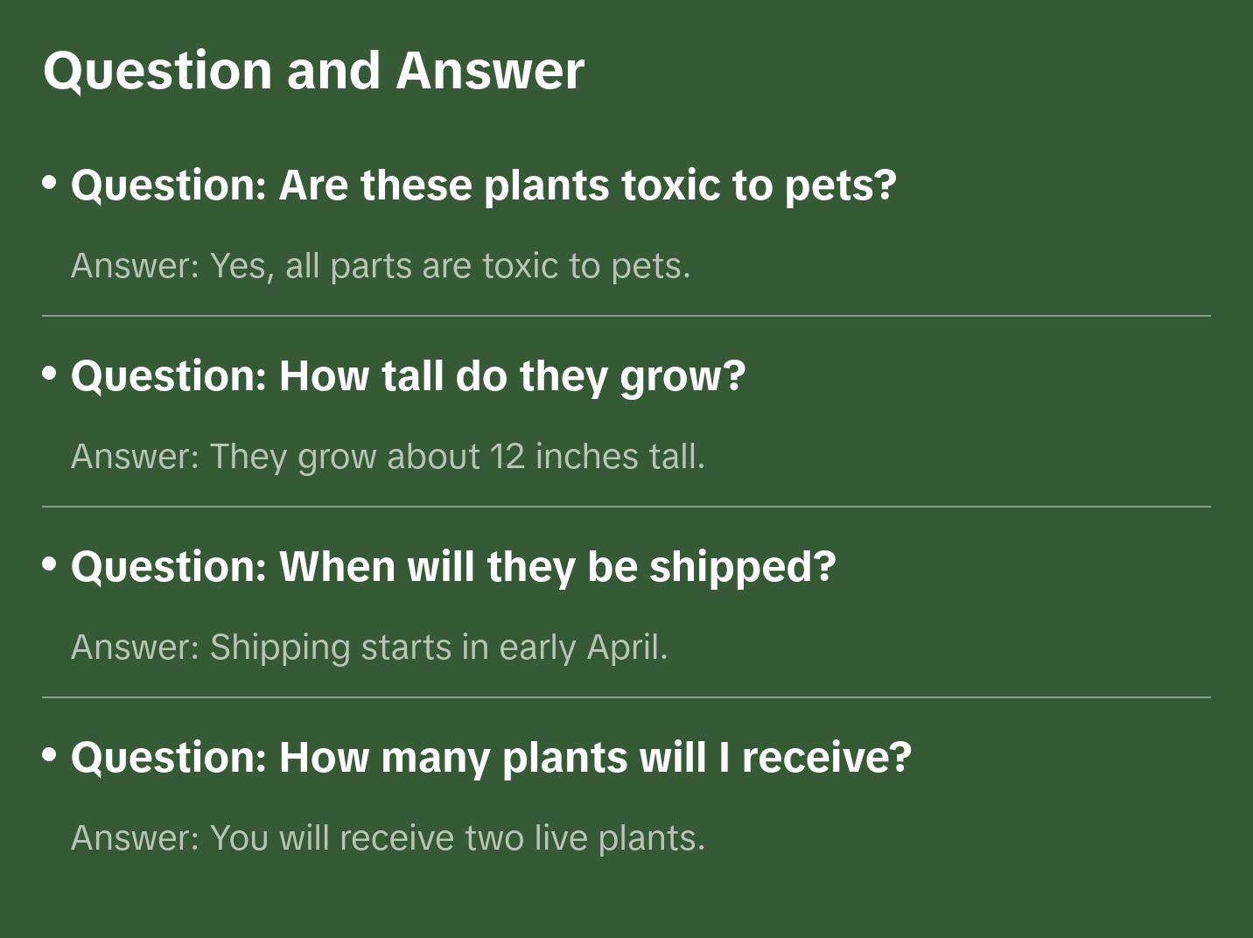Screen dimensions: 1253x938
Task: Select 'How many plants will I receive?' question
Action: 491,758
